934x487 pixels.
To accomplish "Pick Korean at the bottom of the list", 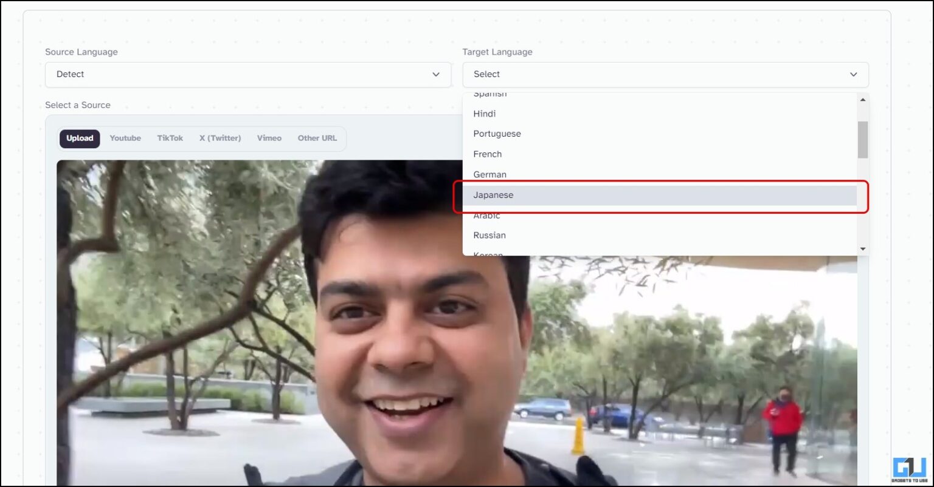I will point(488,253).
